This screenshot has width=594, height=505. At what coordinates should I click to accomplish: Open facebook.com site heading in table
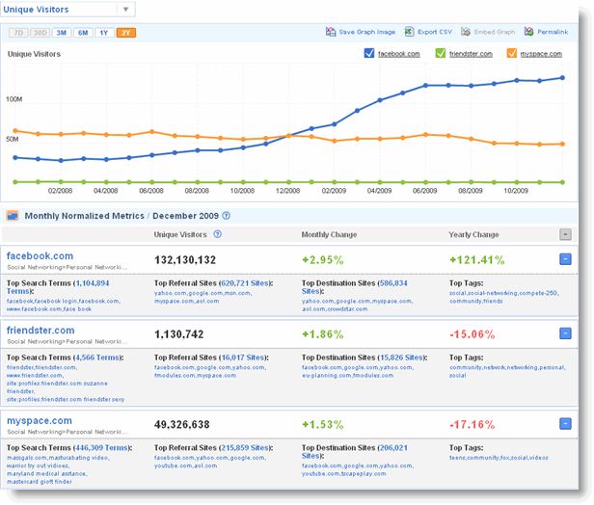click(40, 256)
